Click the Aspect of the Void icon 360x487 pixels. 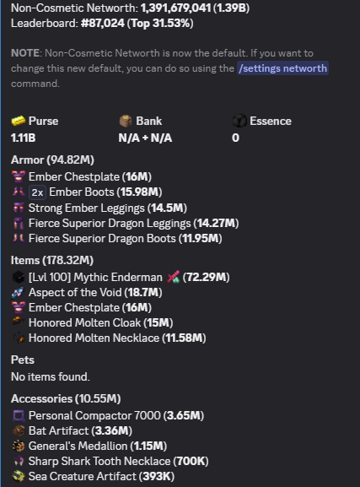tap(19, 292)
